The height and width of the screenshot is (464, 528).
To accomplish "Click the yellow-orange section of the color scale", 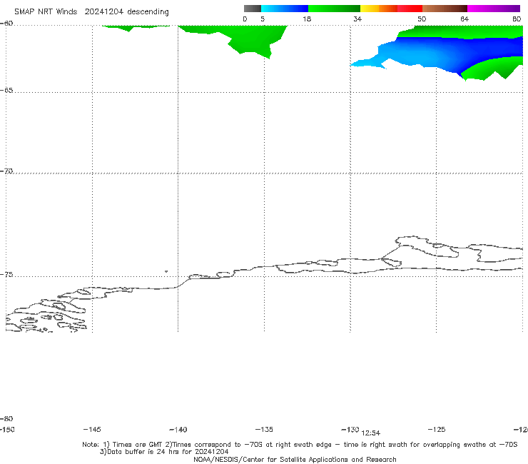I will pos(379,9).
